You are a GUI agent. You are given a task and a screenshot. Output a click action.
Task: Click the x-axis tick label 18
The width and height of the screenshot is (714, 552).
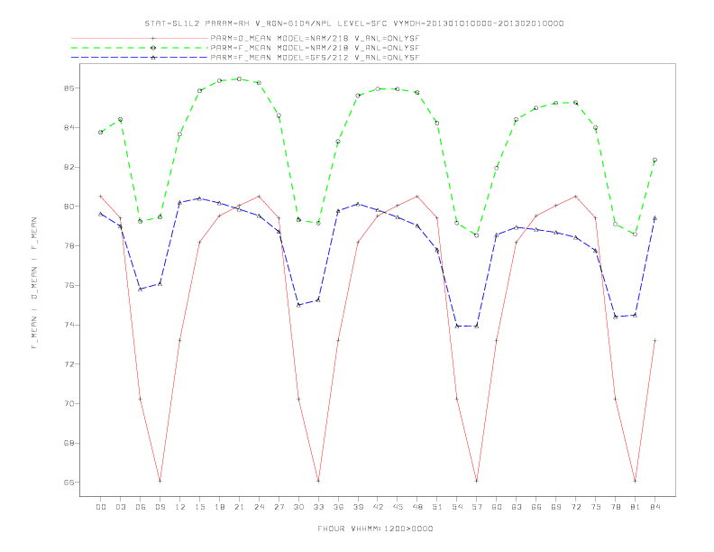point(219,507)
